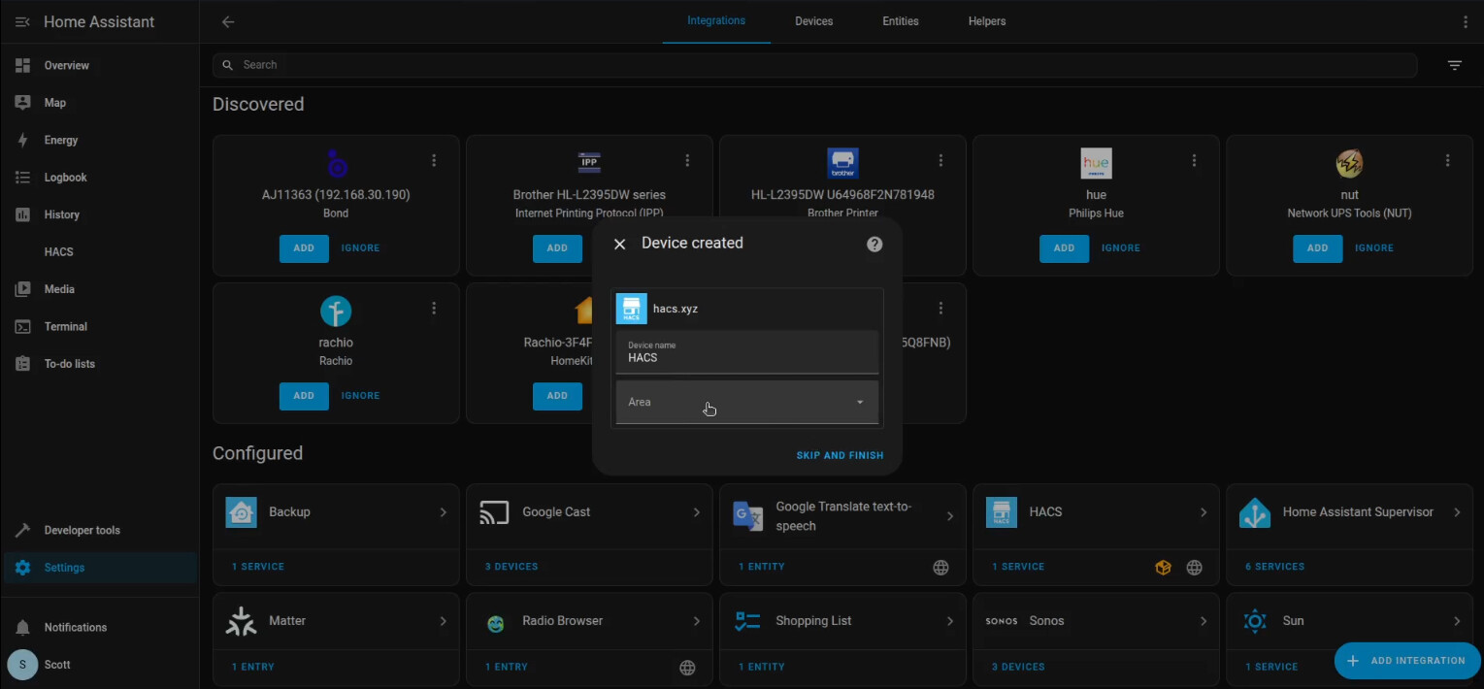Switch to the Helpers tab

(987, 21)
